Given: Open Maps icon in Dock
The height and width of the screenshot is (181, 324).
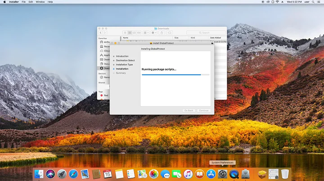Looking at the screenshot, I should tap(142, 174).
